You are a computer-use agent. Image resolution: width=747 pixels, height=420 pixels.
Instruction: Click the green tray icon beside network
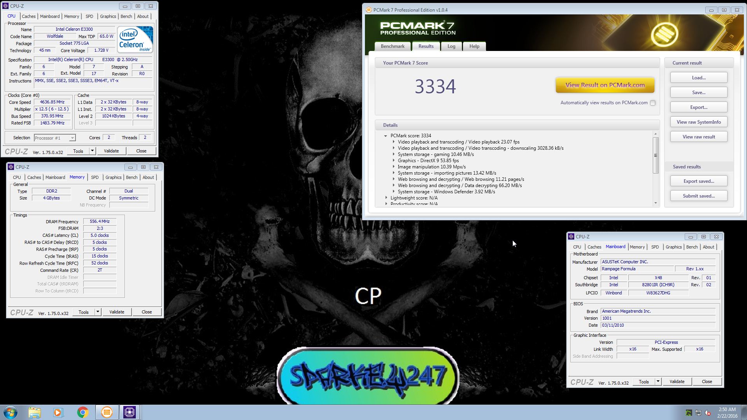click(689, 413)
